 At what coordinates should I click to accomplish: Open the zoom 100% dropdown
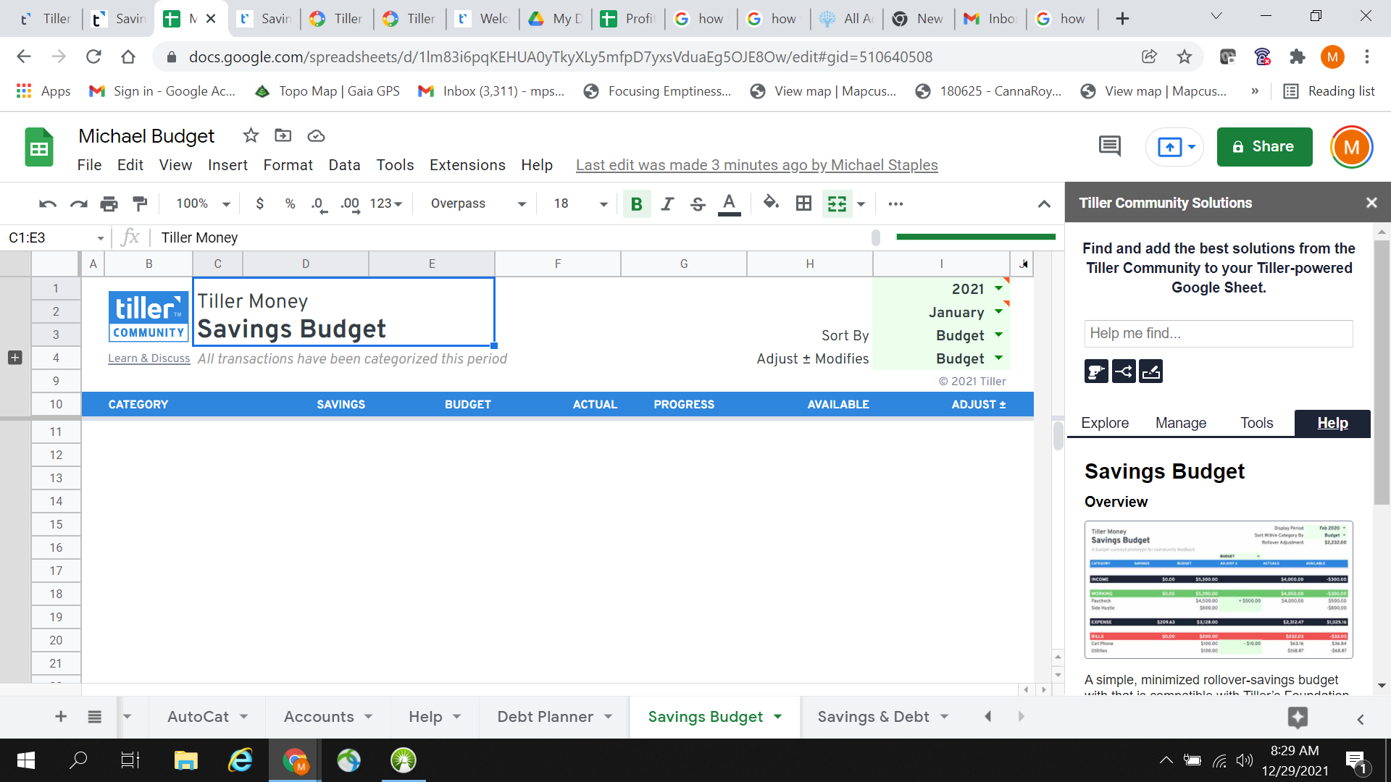coord(203,203)
